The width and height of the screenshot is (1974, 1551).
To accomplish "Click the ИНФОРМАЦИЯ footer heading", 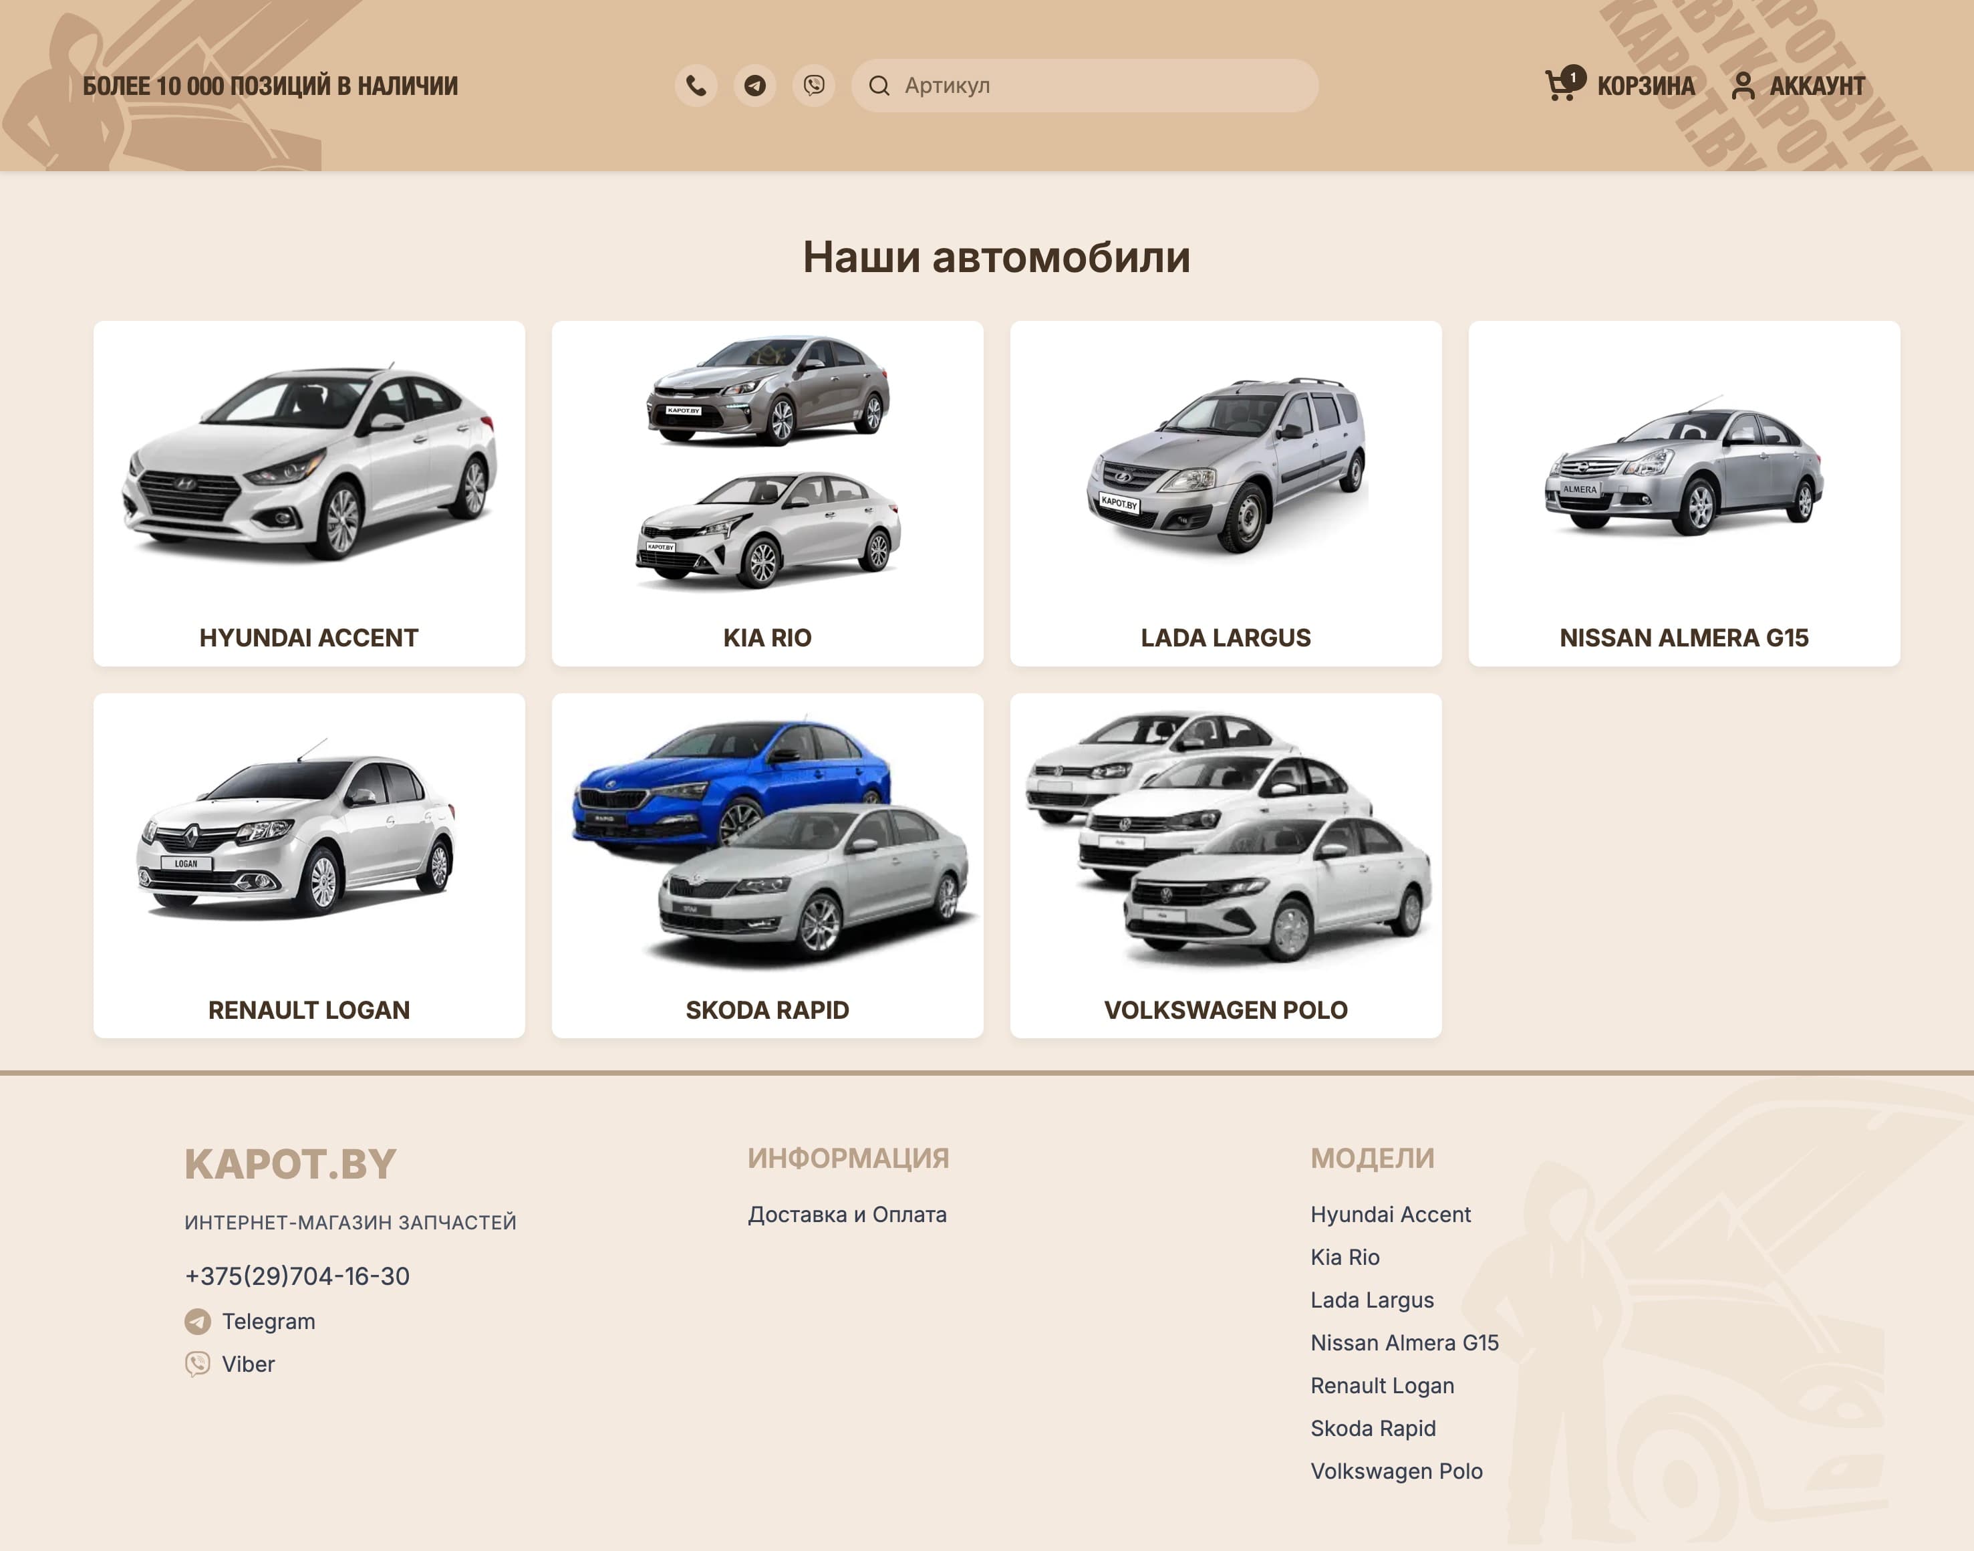I will 849,1158.
